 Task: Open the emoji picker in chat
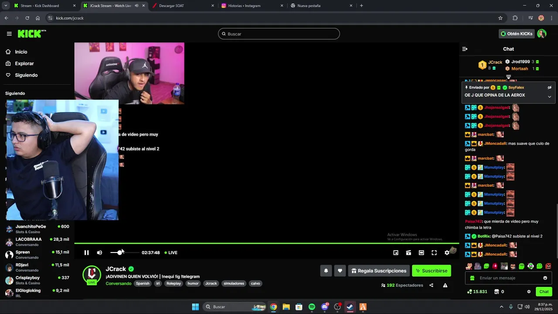(545, 278)
